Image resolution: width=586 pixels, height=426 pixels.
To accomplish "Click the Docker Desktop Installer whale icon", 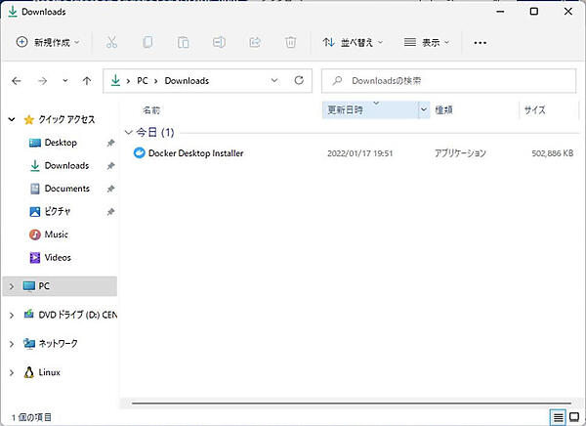I will (139, 153).
